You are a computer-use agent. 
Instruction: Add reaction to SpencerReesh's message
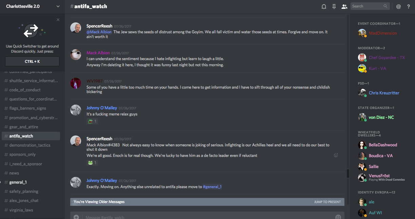(336, 155)
